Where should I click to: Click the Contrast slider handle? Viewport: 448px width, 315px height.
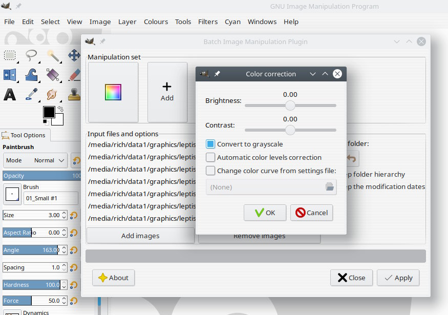[x=290, y=130]
